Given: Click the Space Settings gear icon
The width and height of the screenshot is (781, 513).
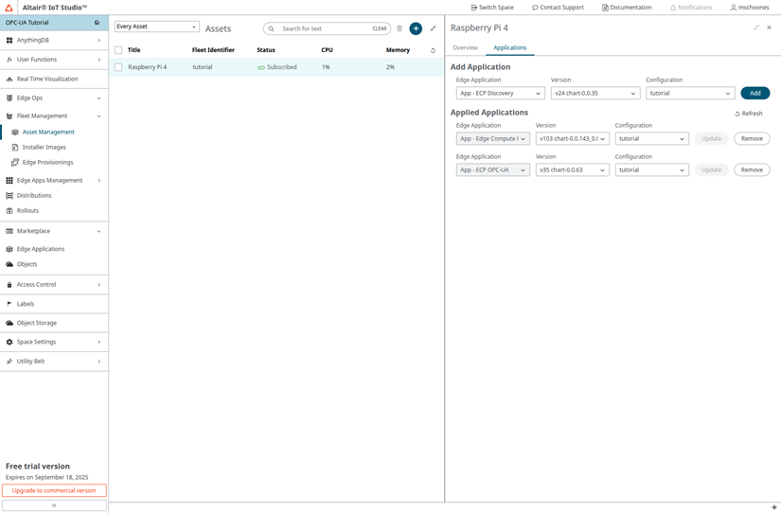Looking at the screenshot, I should coord(9,343).
